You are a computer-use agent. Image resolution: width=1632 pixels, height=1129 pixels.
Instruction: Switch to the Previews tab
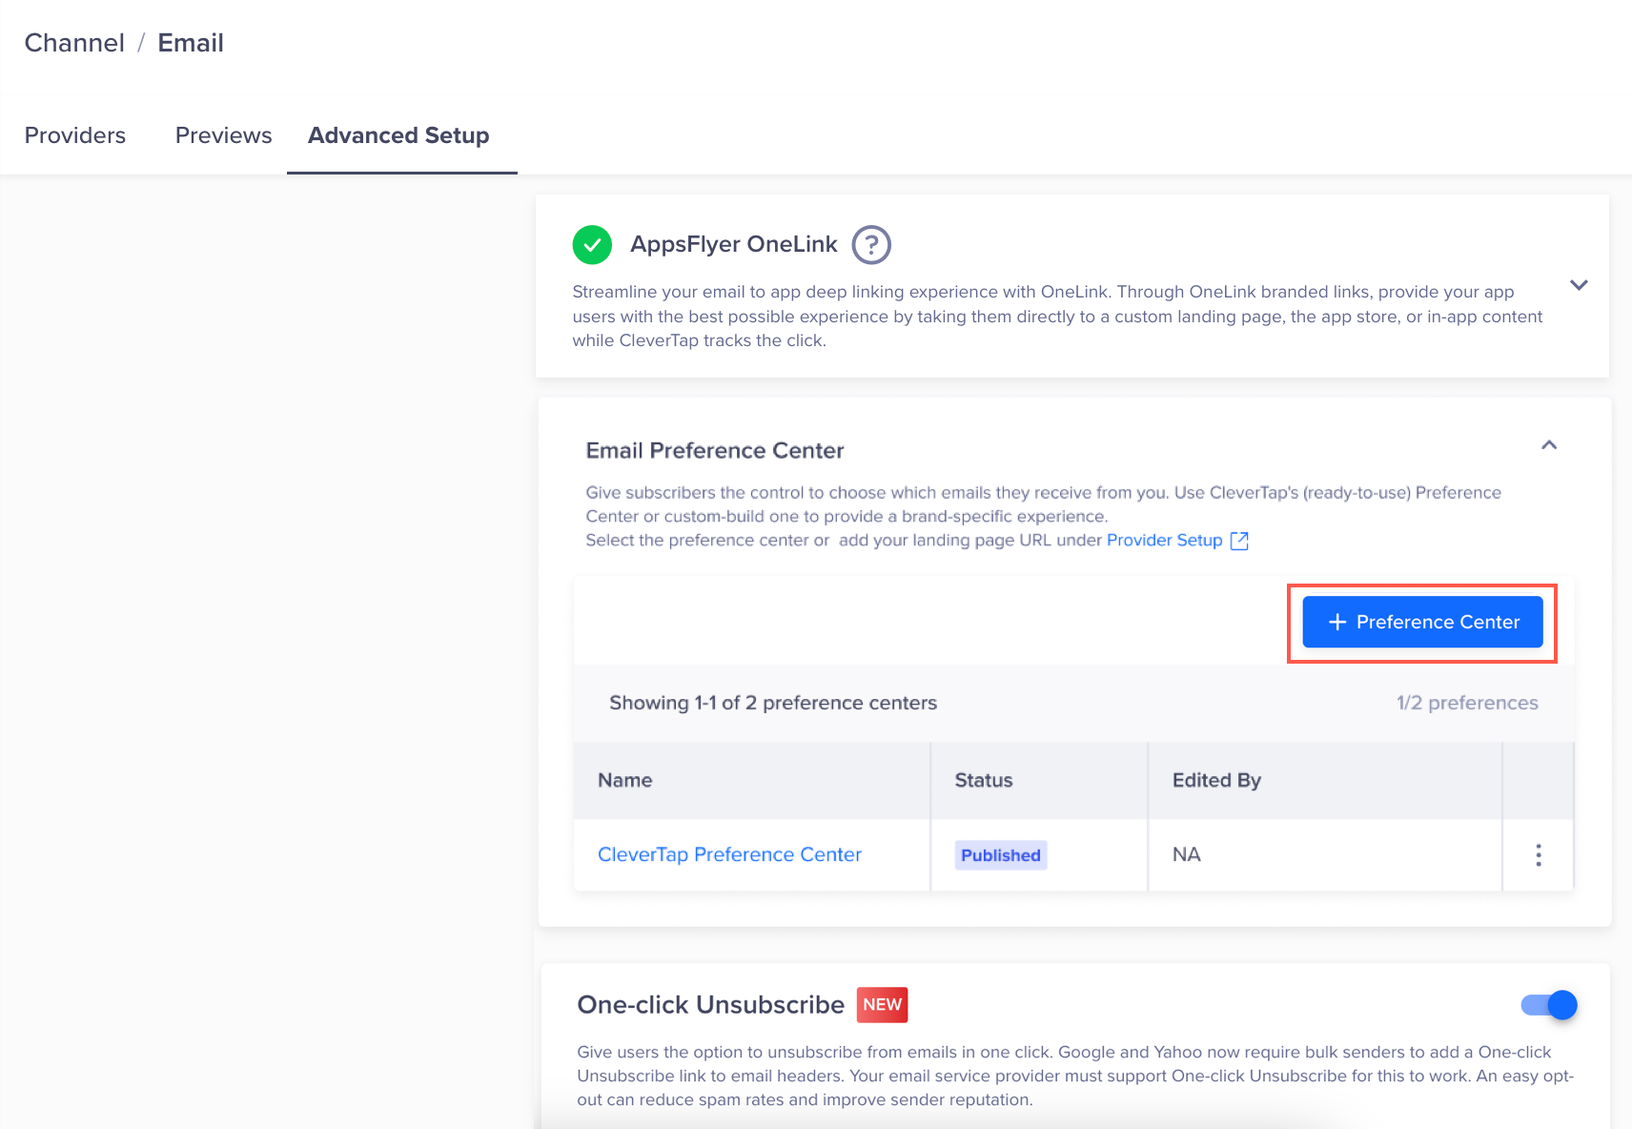224,135
